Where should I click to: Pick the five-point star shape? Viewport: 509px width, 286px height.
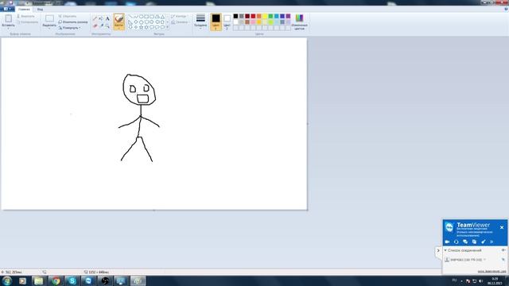[142, 27]
